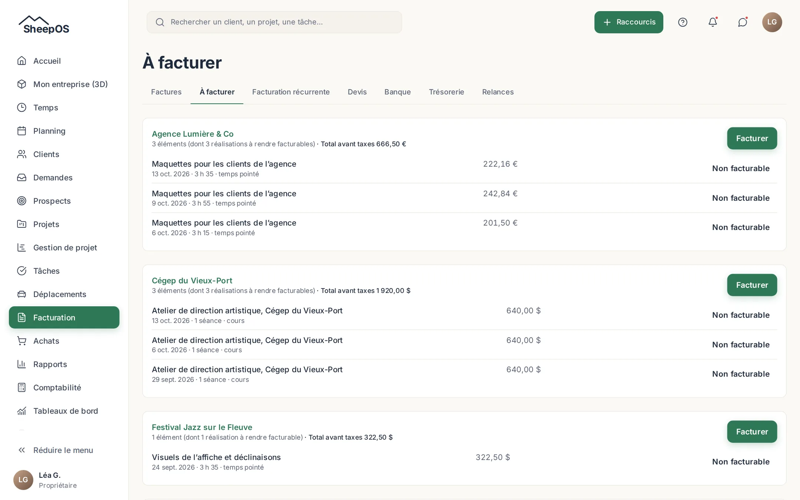Select the Relances tab
The width and height of the screenshot is (800, 500).
tap(498, 92)
